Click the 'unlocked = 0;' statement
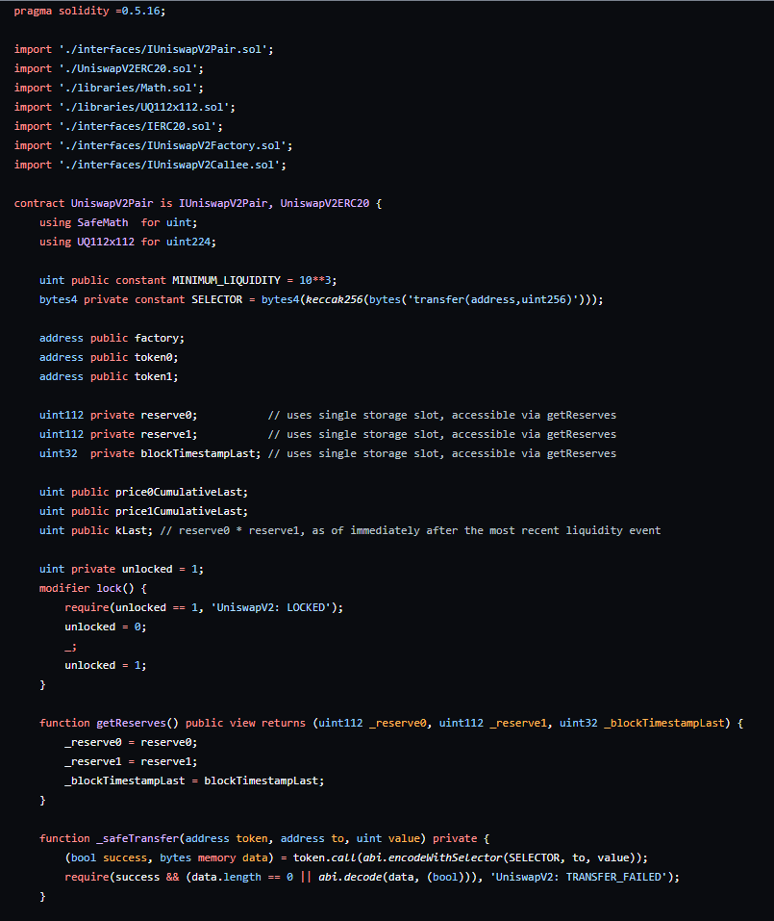Image resolution: width=774 pixels, height=921 pixels. click(x=106, y=627)
